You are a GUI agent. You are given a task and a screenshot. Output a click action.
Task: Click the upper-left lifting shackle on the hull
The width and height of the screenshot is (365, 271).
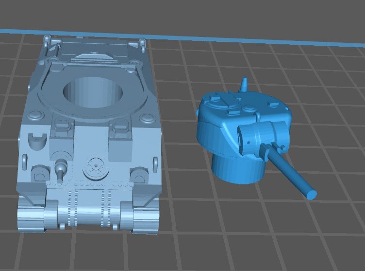(47, 40)
